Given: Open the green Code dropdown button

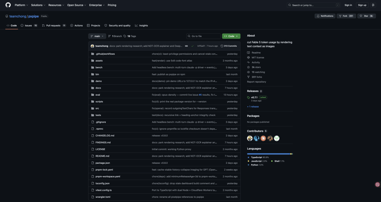Looking at the screenshot, I should pyautogui.click(x=231, y=36).
